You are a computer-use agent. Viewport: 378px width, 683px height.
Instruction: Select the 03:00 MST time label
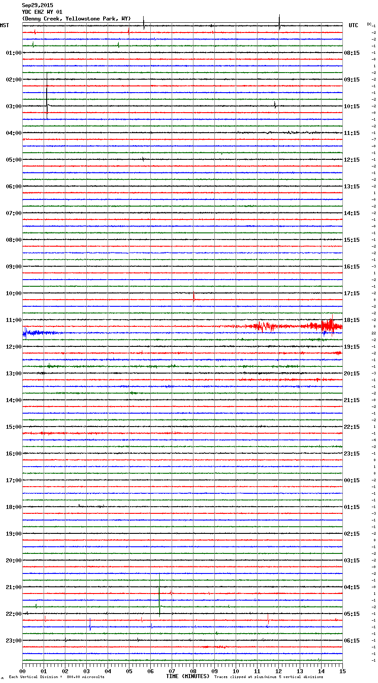tap(14, 106)
